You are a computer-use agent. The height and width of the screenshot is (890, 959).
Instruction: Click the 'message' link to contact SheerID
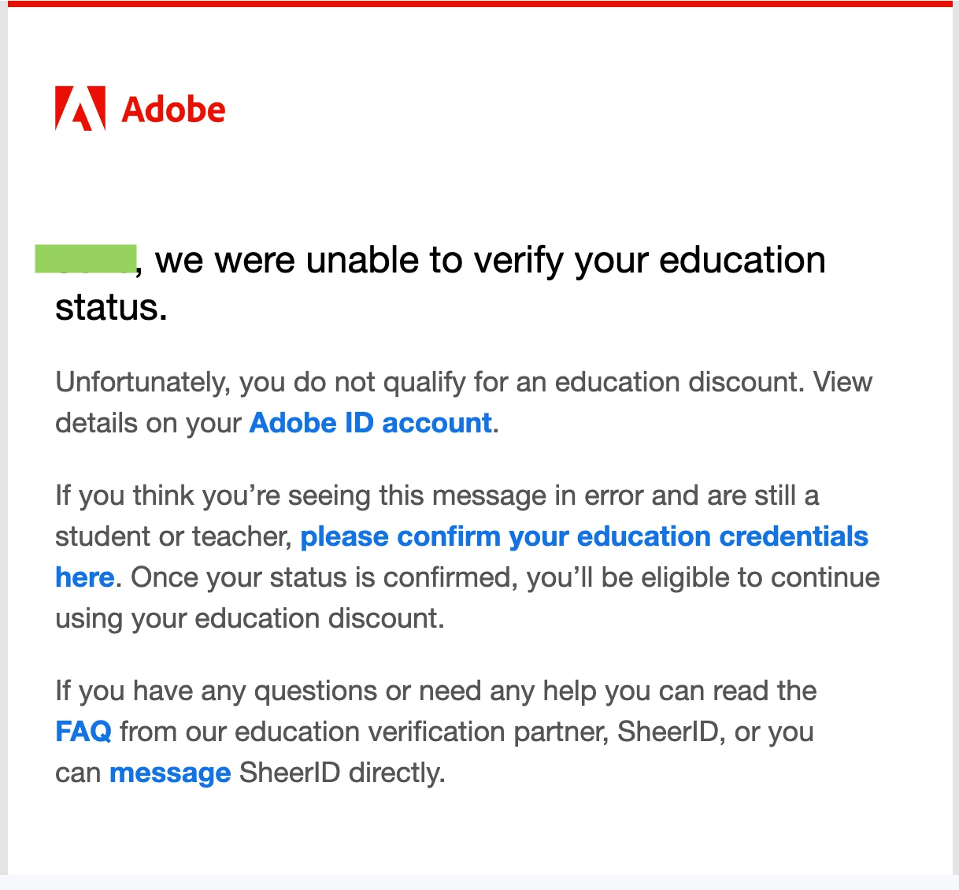pyautogui.click(x=170, y=773)
